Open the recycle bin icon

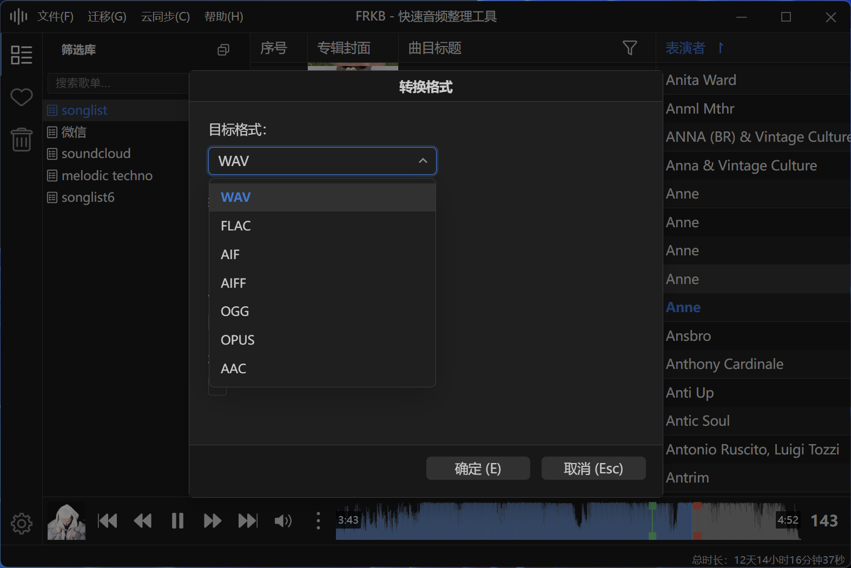pyautogui.click(x=21, y=140)
